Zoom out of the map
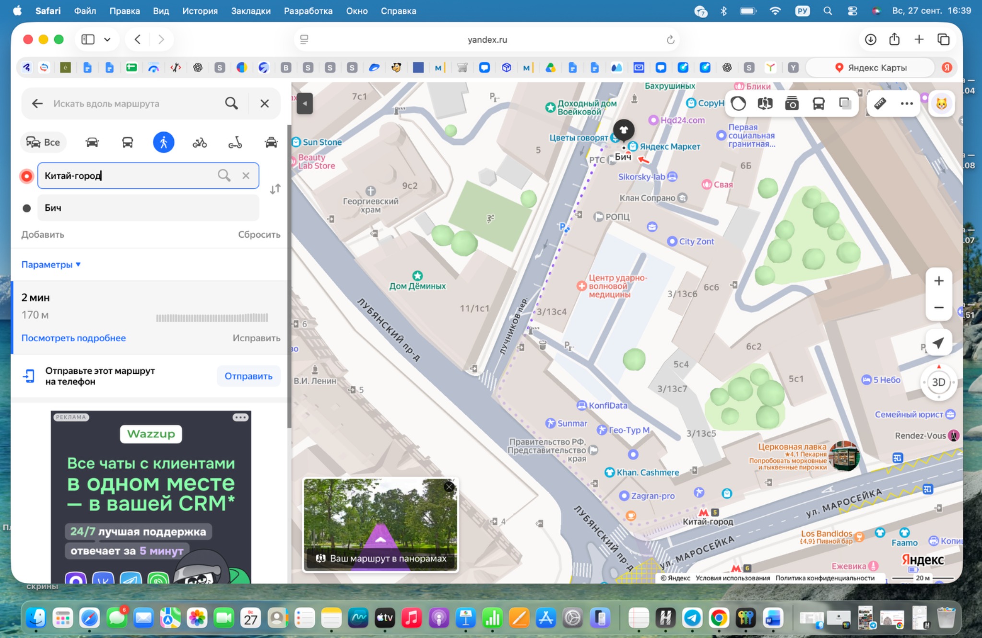Screen dimensions: 982x638 tap(939, 307)
